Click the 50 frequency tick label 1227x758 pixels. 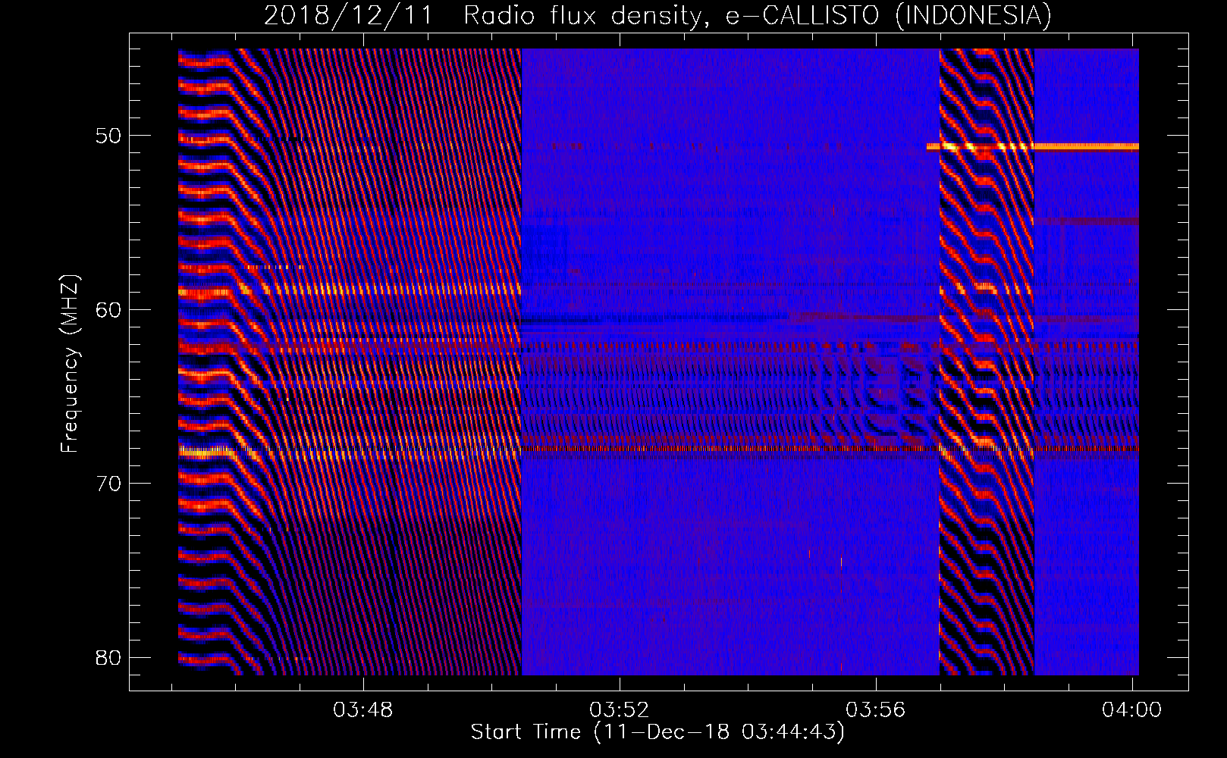click(x=108, y=136)
